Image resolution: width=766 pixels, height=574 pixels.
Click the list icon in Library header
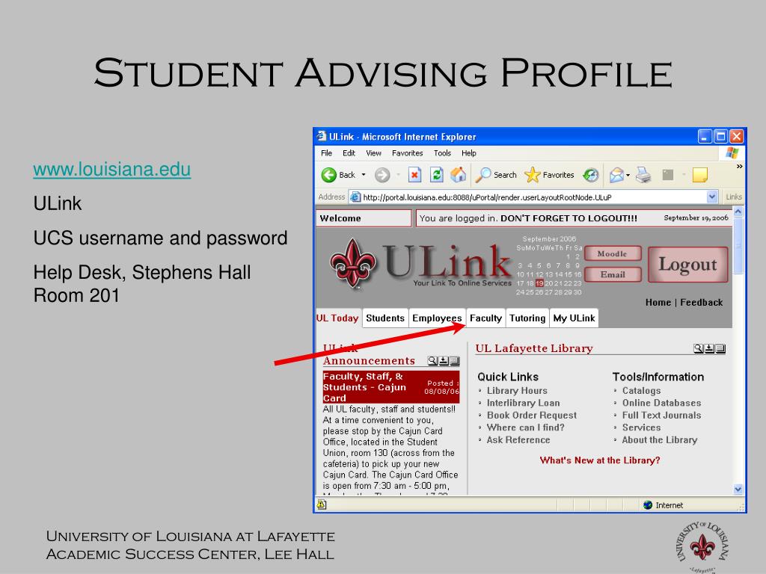pos(720,348)
